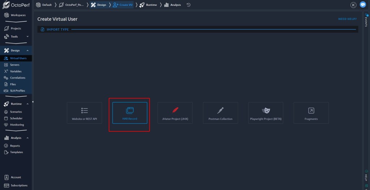The height and width of the screenshot is (190, 370).
Task: Collapse the left sidebar with the arrow handle
Action: click(33, 102)
